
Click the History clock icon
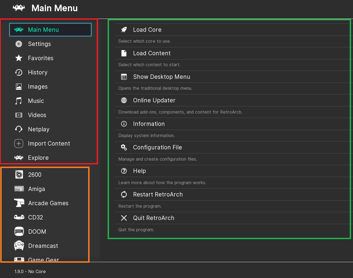point(19,72)
